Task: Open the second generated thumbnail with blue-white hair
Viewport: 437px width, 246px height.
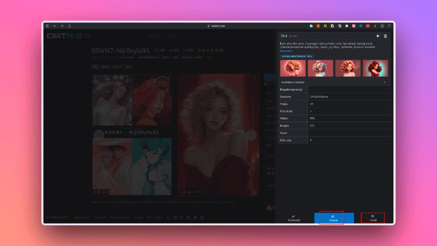Action: coord(320,68)
